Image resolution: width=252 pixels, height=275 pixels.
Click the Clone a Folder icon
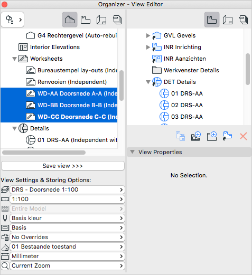(227, 136)
